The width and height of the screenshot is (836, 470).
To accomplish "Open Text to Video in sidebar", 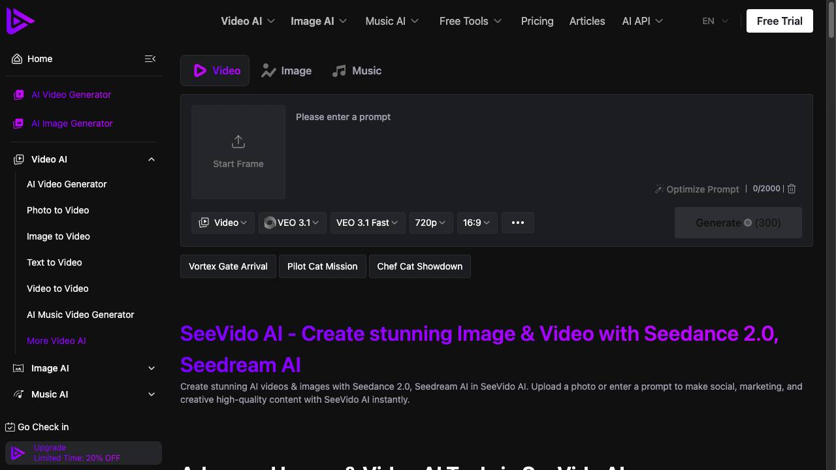I will pyautogui.click(x=54, y=262).
